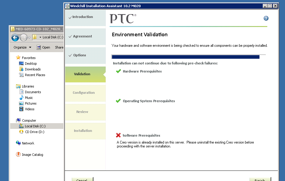Click the Favorites star icon
The width and height of the screenshot is (285, 181).
click(18, 58)
